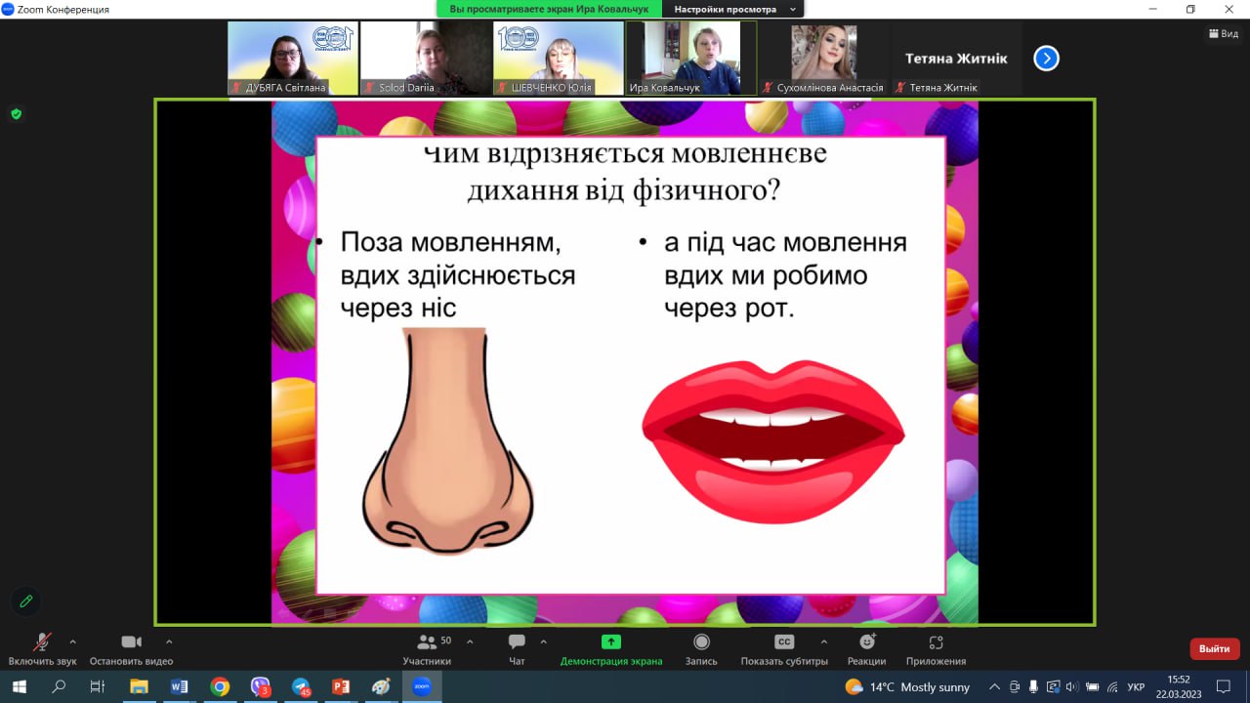Show next participants with blue arrow
Viewport: 1250px width, 703px height.
point(1046,59)
